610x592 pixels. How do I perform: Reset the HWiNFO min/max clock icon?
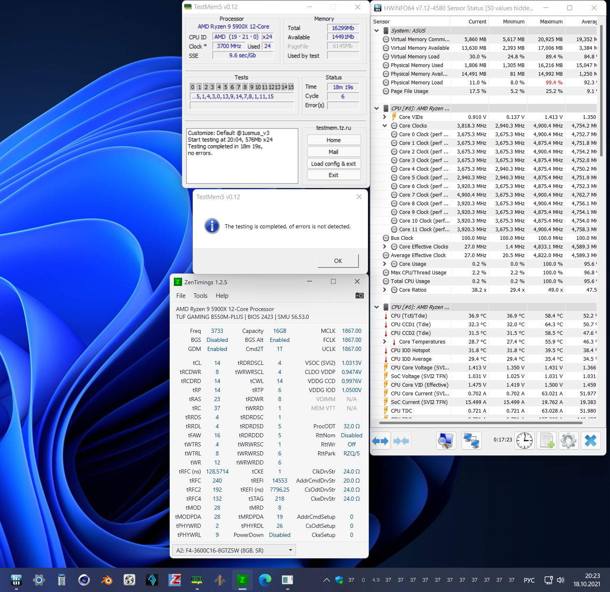click(x=525, y=441)
